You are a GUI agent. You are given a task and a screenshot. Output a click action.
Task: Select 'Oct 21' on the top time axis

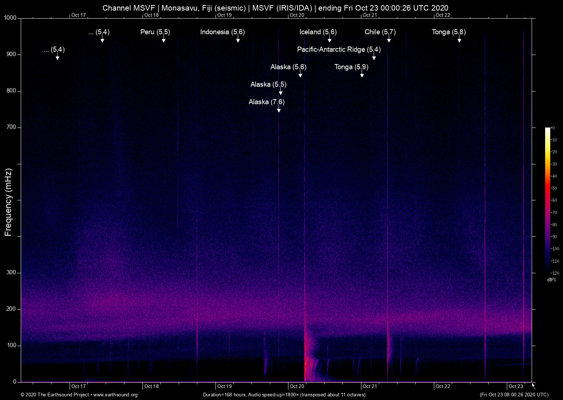pos(370,15)
